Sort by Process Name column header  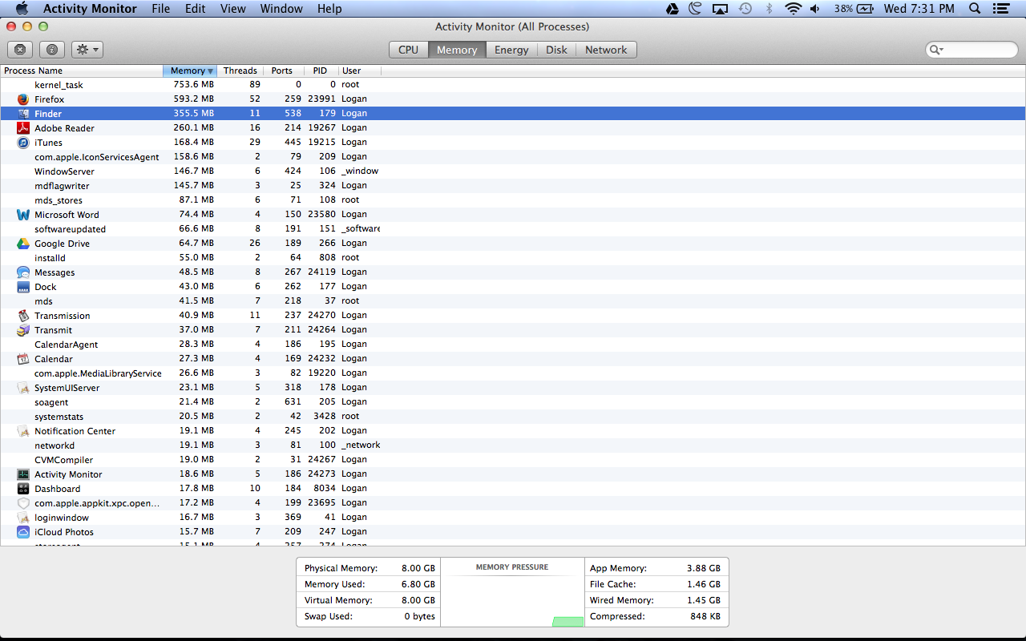82,71
